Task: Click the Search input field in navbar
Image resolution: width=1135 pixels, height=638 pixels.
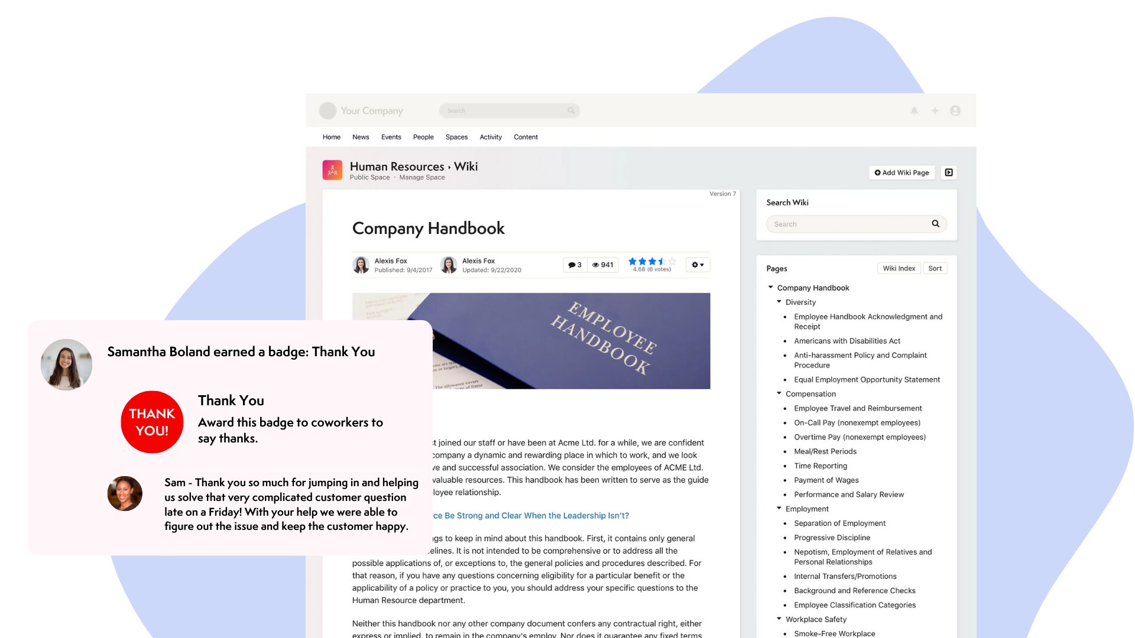Action: [x=510, y=110]
